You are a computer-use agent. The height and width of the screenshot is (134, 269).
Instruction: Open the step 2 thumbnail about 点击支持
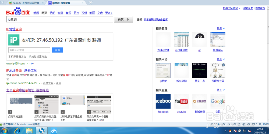point(47,105)
